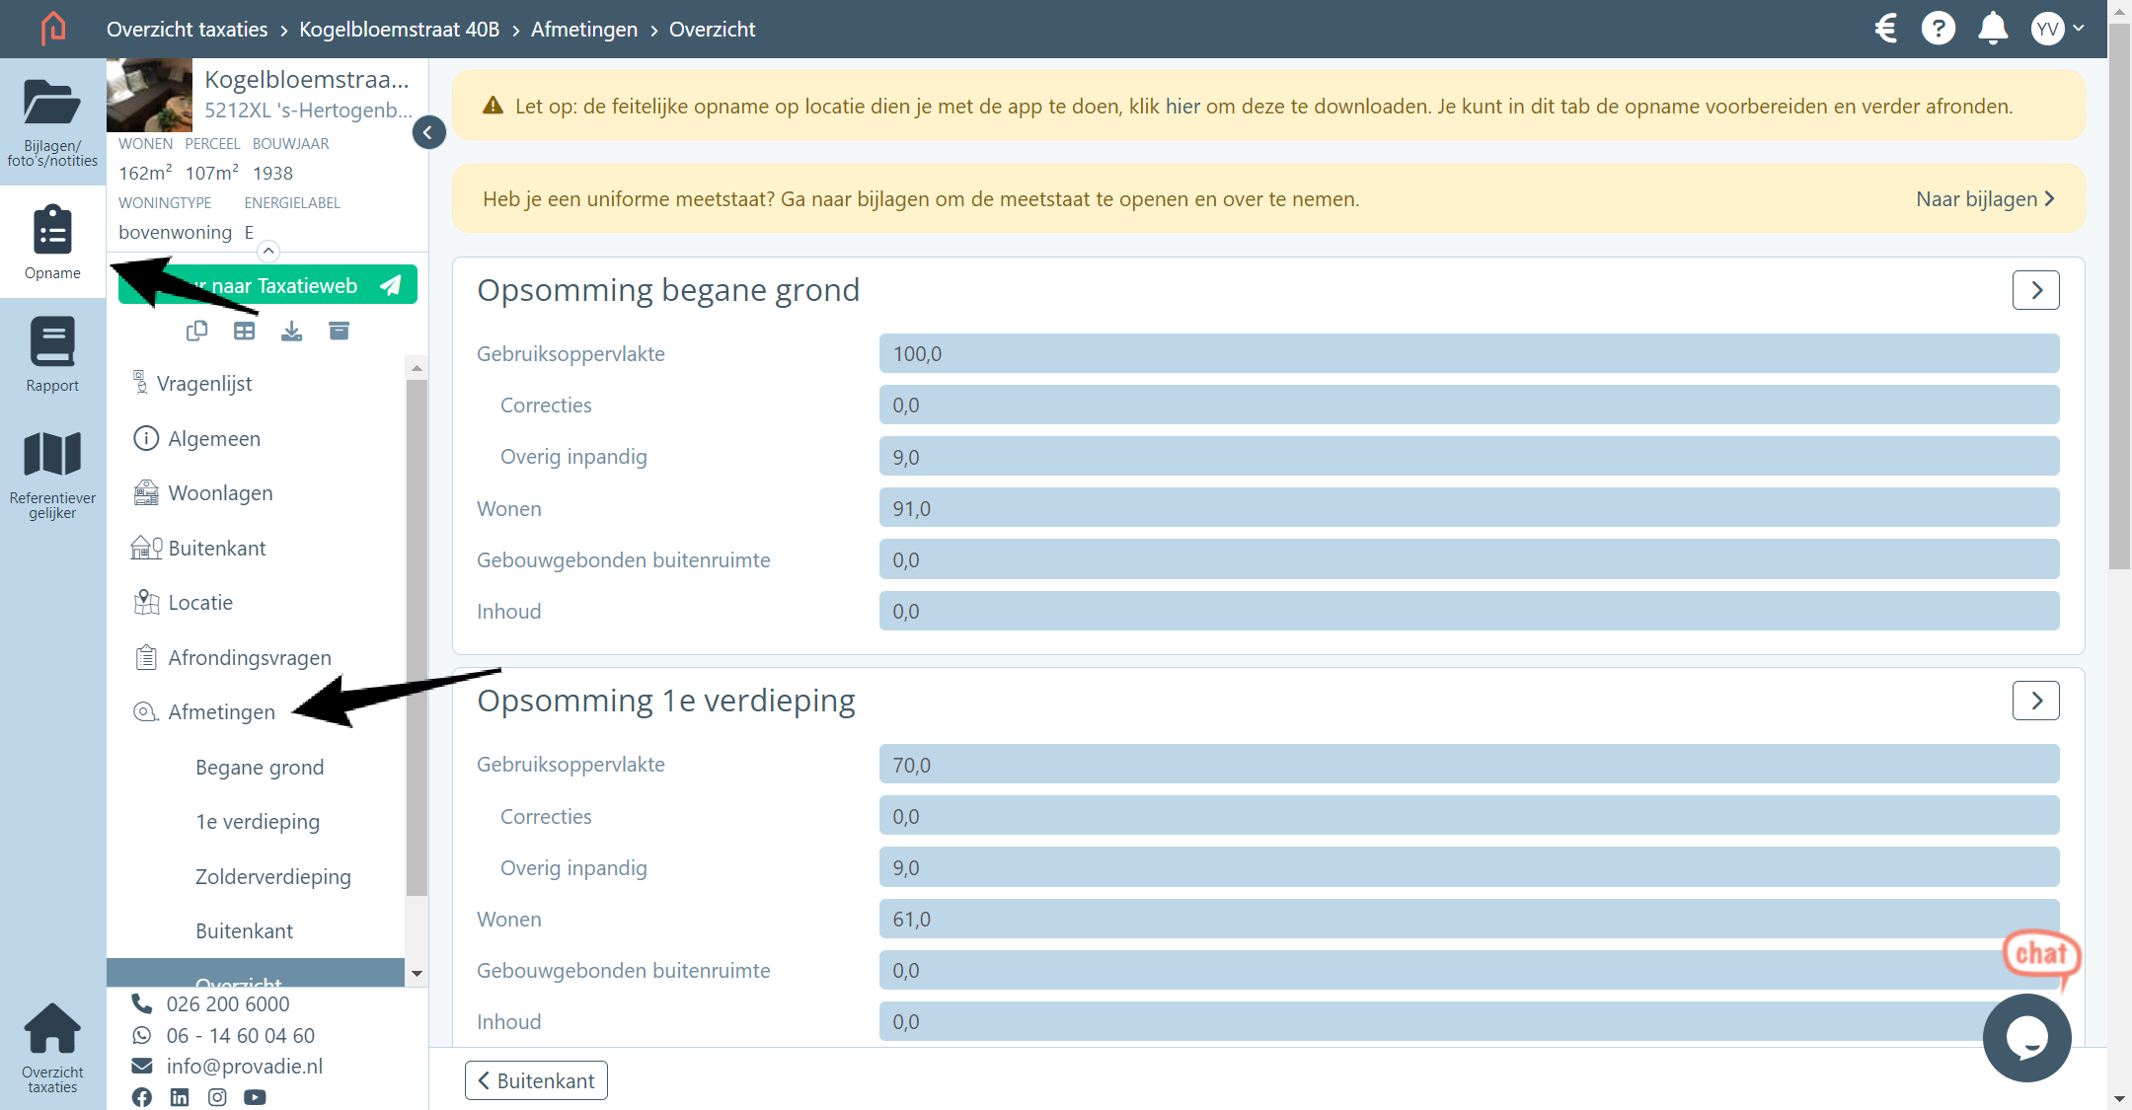Open the help question mark icon

pyautogui.click(x=1939, y=29)
